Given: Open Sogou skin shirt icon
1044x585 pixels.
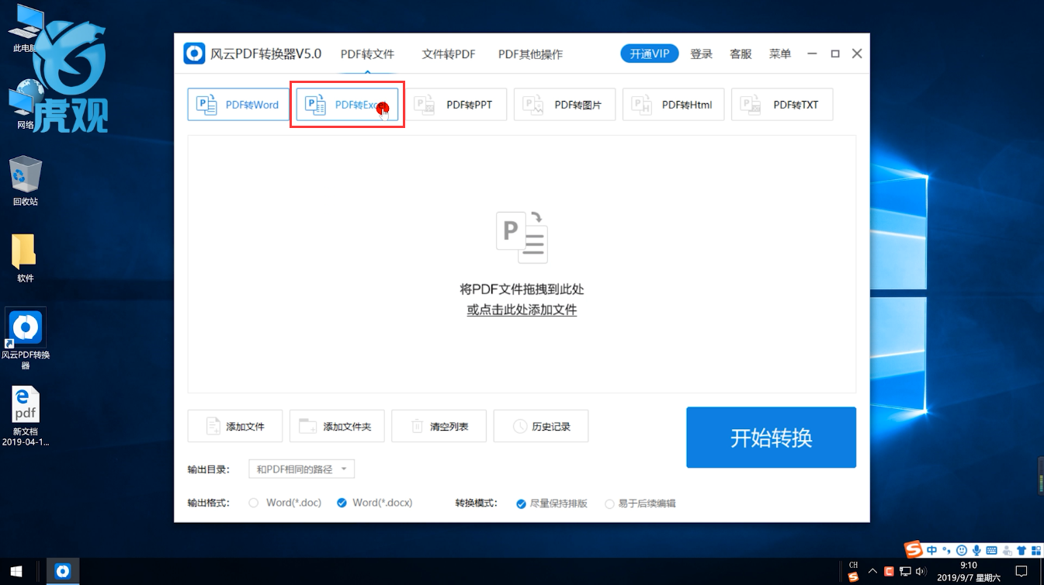Looking at the screenshot, I should coord(1021,550).
